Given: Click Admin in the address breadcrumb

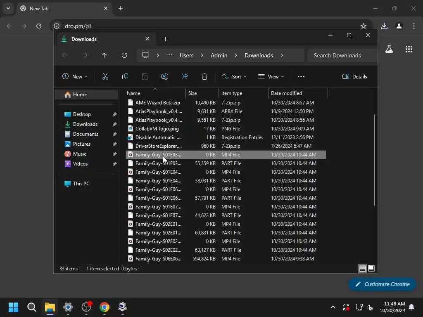Looking at the screenshot, I should coord(219,55).
